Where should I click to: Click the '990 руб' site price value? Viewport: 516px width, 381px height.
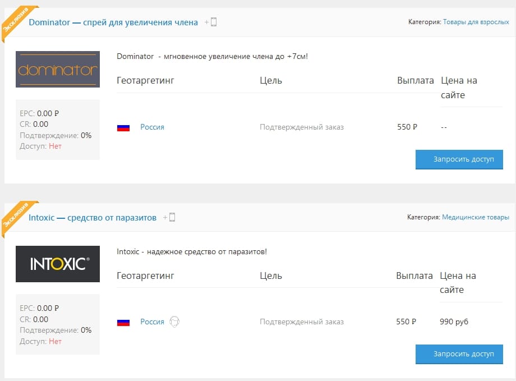(454, 322)
